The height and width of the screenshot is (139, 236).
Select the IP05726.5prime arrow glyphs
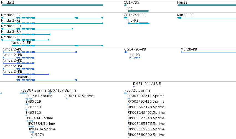point(126,93)
